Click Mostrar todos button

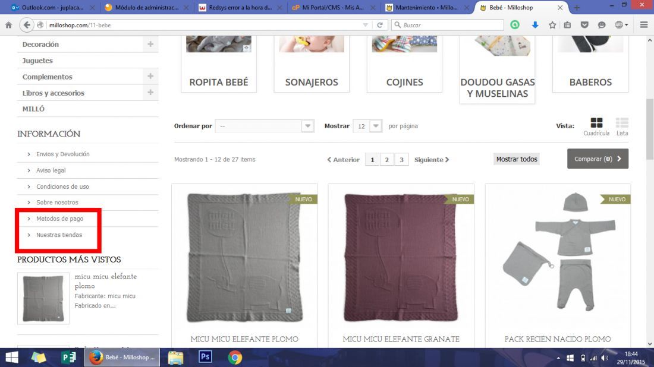pos(516,159)
